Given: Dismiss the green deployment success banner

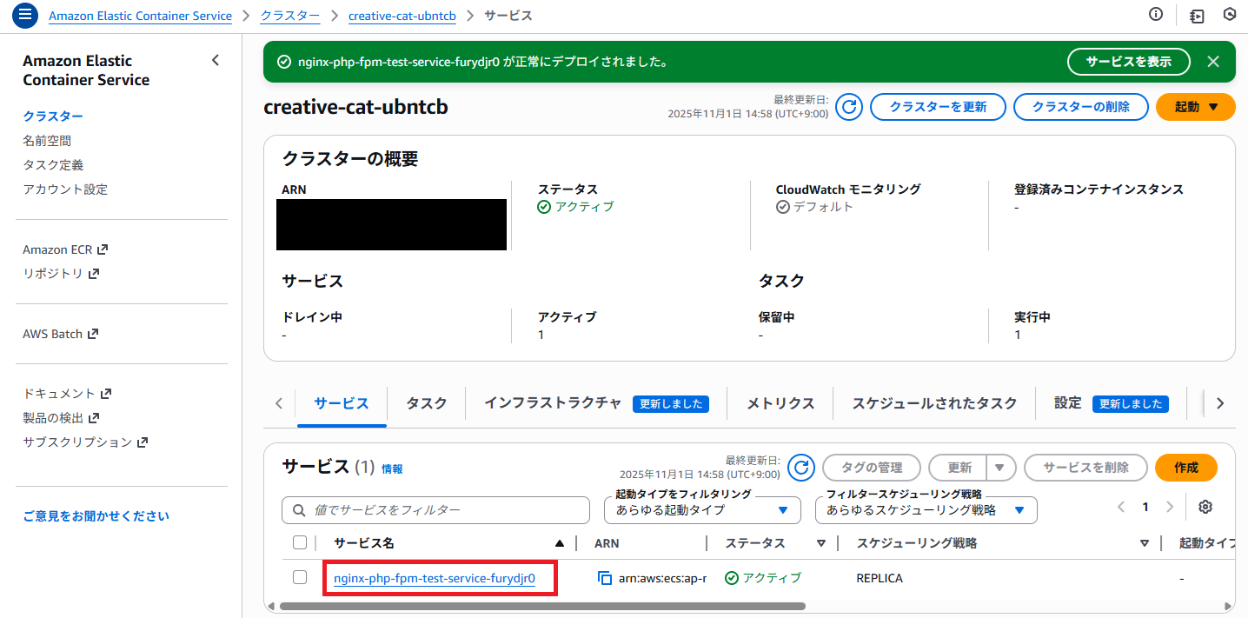Looking at the screenshot, I should pos(1213,62).
